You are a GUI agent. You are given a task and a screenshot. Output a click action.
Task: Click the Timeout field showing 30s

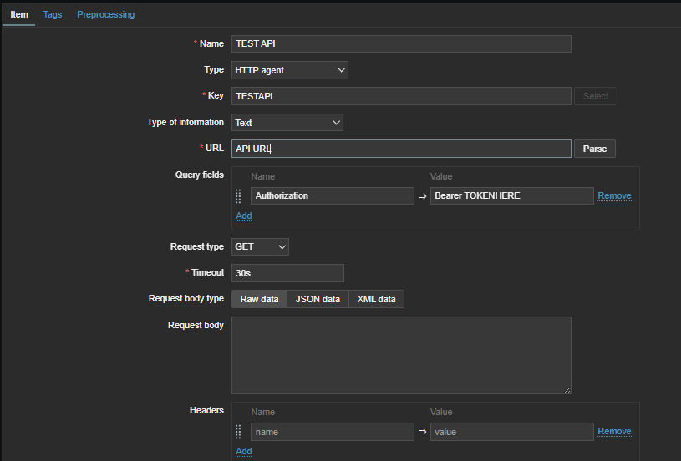(287, 273)
